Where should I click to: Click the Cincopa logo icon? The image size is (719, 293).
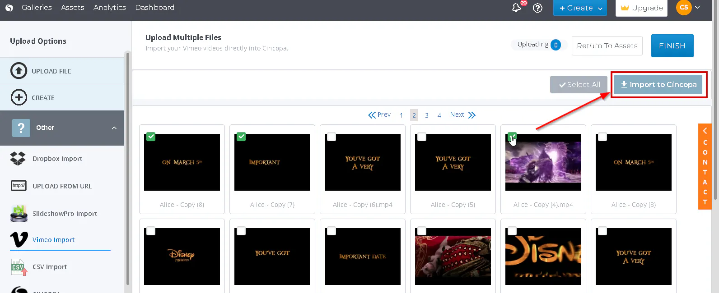9,8
